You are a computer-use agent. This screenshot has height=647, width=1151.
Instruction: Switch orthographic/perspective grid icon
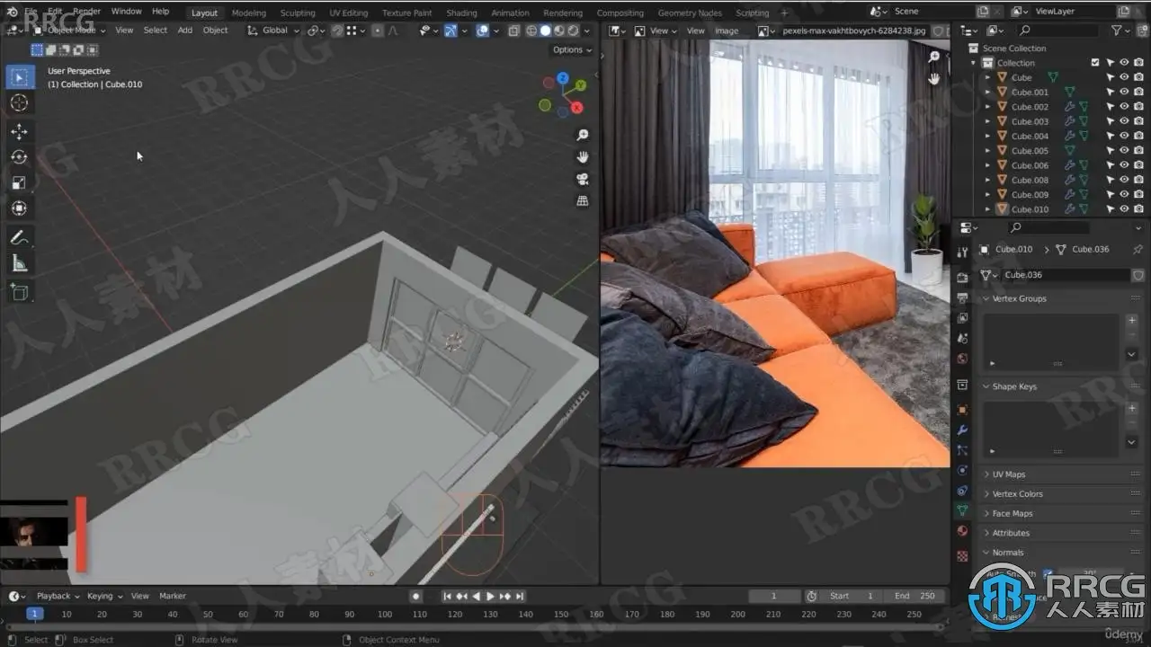click(x=583, y=200)
